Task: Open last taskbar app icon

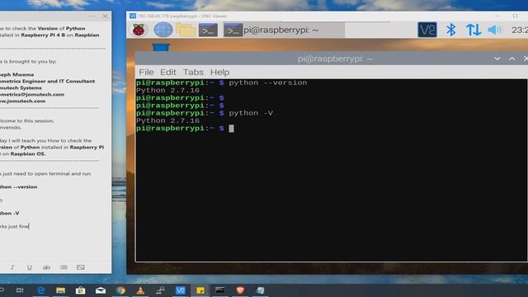Action: (x=260, y=290)
